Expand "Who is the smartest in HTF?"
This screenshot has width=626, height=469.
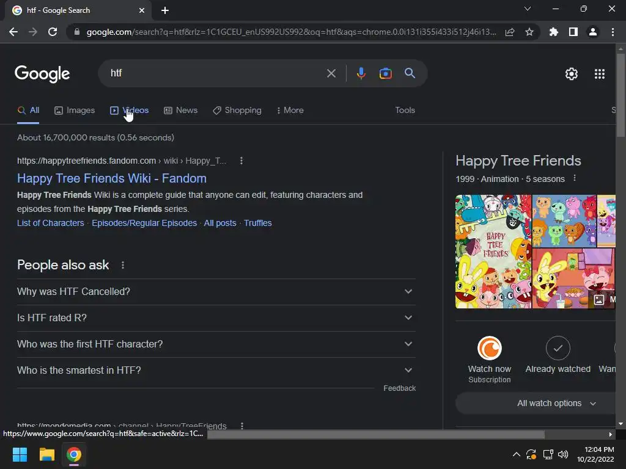(216, 371)
